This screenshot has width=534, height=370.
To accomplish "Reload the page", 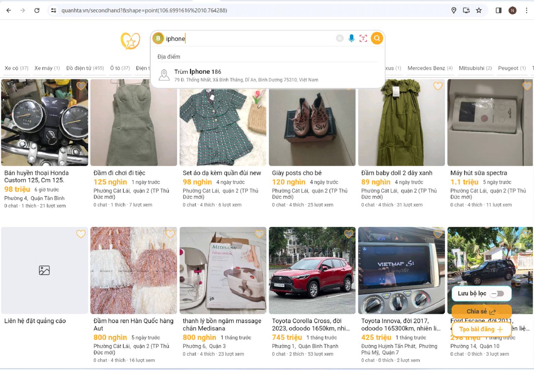I will click(x=37, y=10).
